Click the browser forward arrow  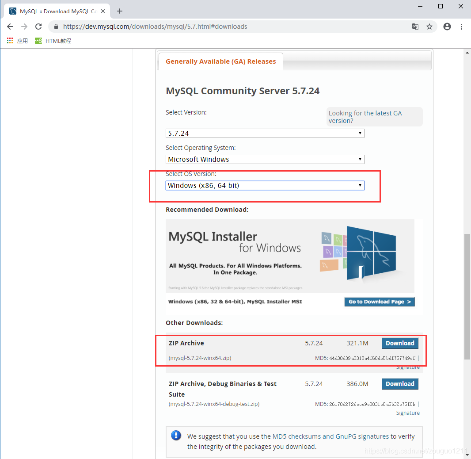24,27
